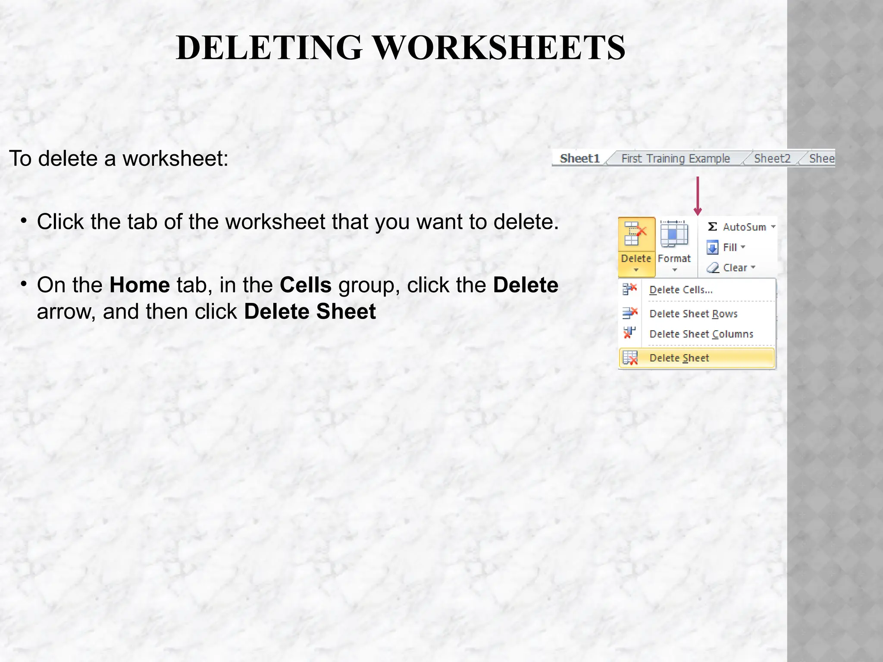Expand the Clear dropdown arrow
This screenshot has width=883, height=662.
pyautogui.click(x=753, y=267)
